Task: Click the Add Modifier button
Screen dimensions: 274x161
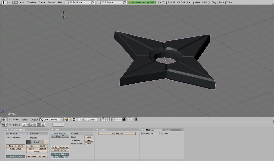Action: point(150,133)
